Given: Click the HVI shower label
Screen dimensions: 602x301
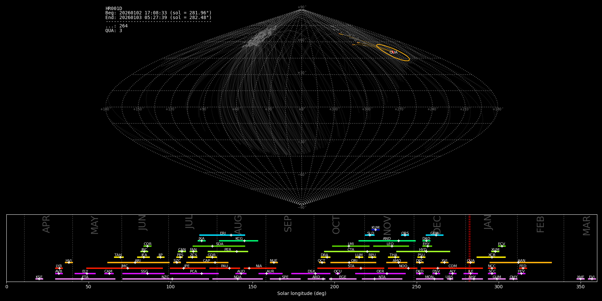Looking at the screenshot, I should (x=69, y=261).
